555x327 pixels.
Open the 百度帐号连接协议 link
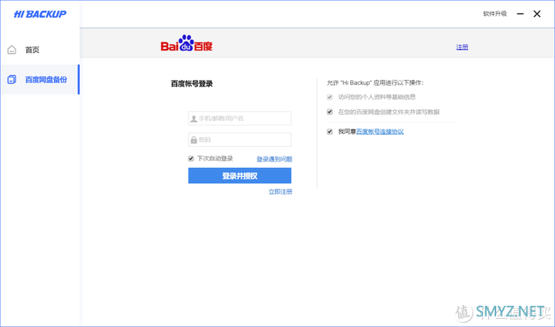[x=380, y=131]
